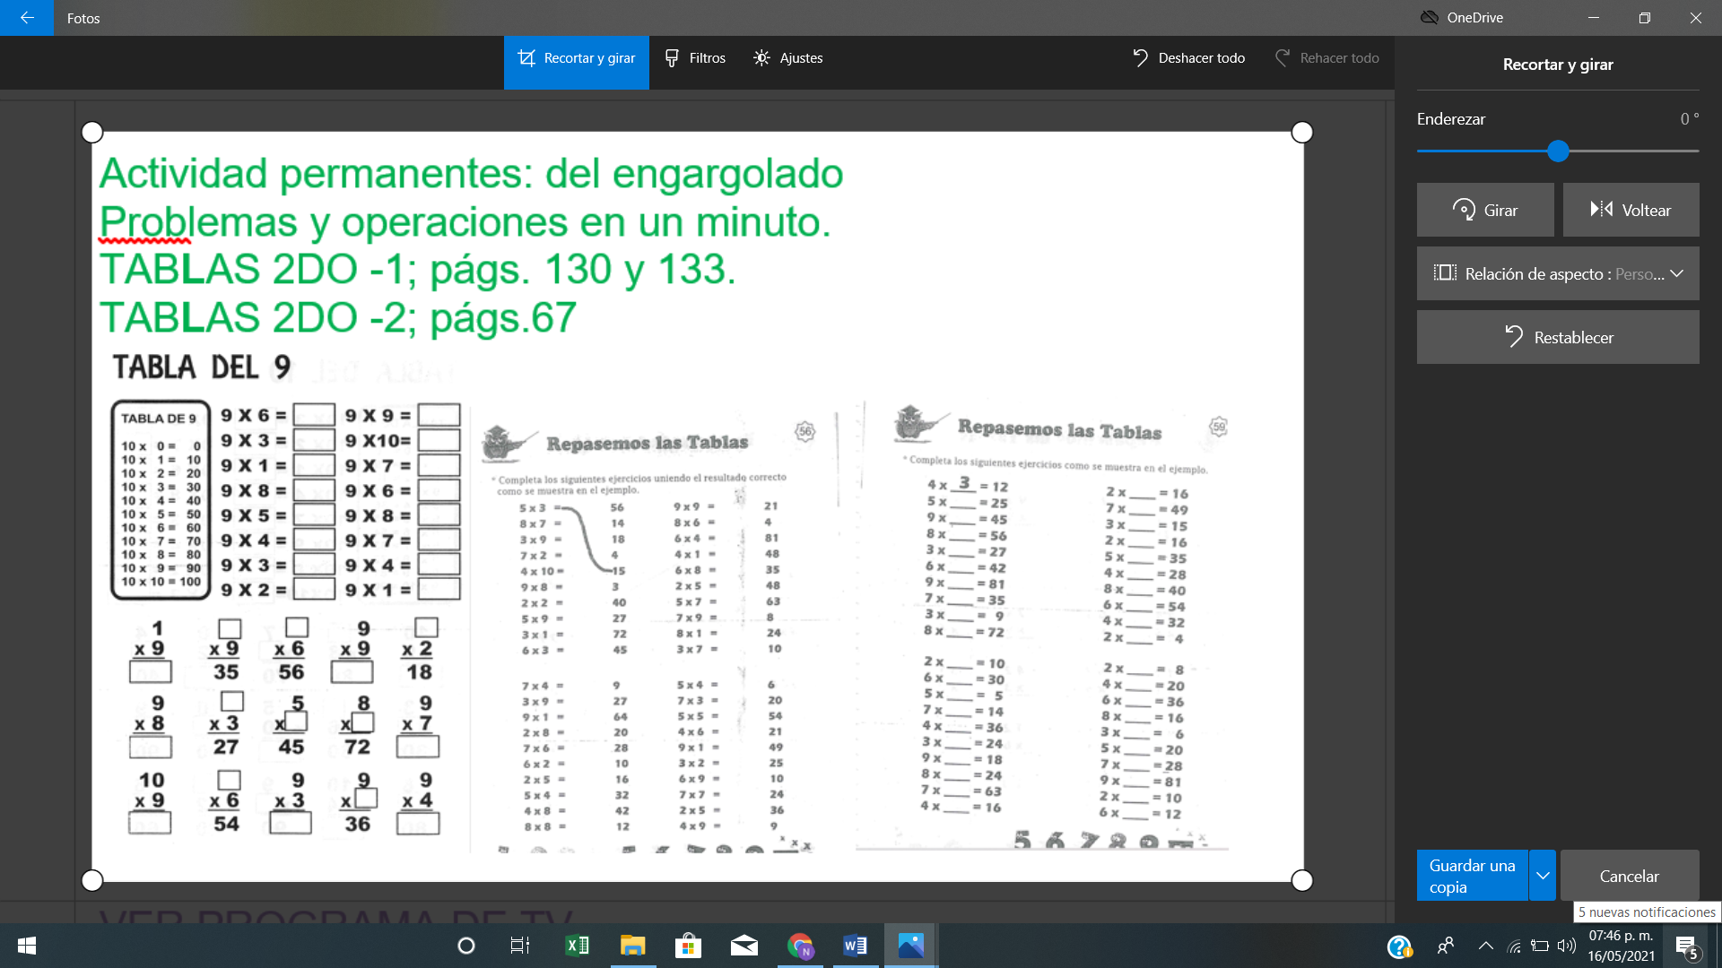The height and width of the screenshot is (968, 1722).
Task: Open Chrome from the taskbar
Action: pyautogui.click(x=800, y=946)
